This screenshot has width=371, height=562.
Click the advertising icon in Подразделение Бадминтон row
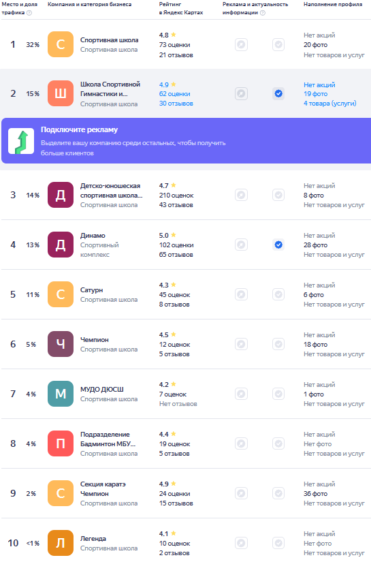tap(242, 443)
